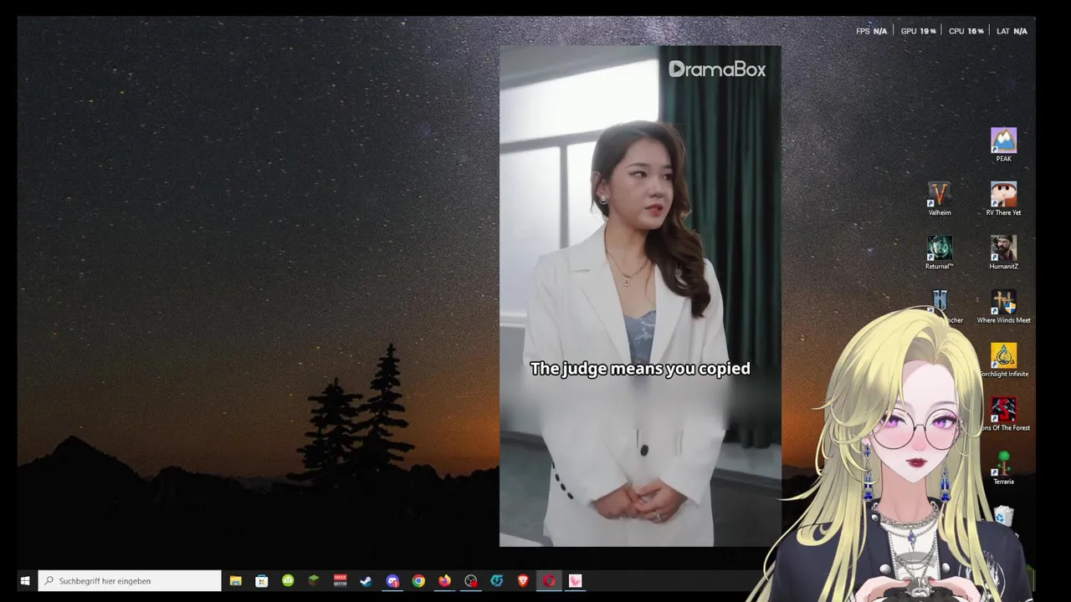Open the OBS Studio taskbar icon

(471, 581)
